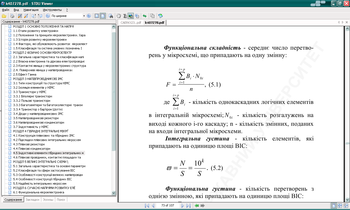Switch to continuous page layout
Image resolution: width=350 pixels, height=210 pixels.
click(x=103, y=16)
